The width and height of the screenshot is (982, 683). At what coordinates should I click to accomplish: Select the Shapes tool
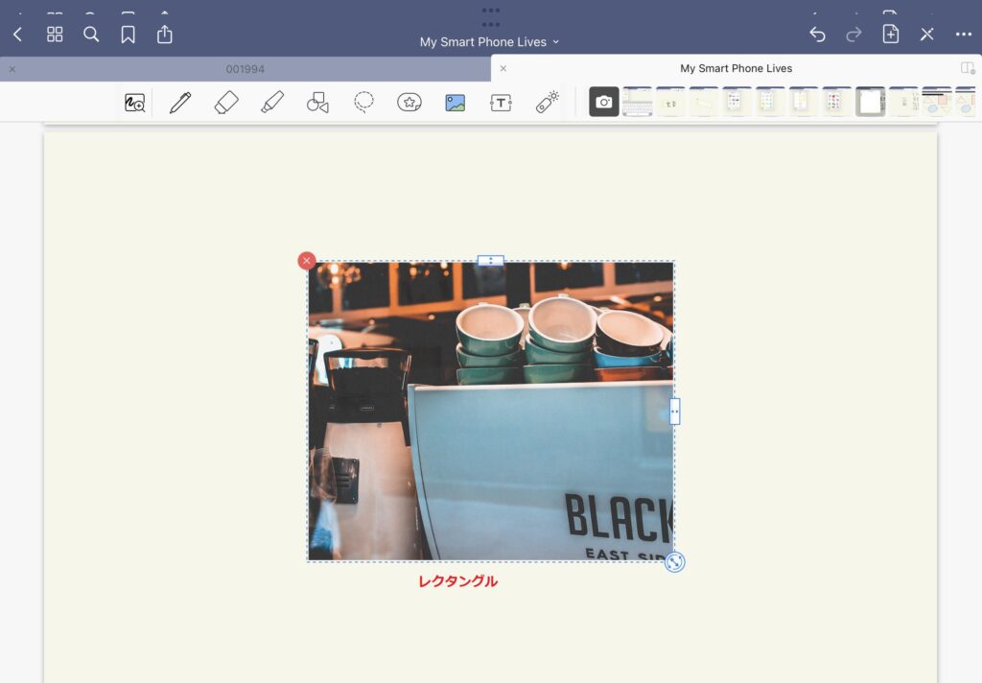coord(317,103)
